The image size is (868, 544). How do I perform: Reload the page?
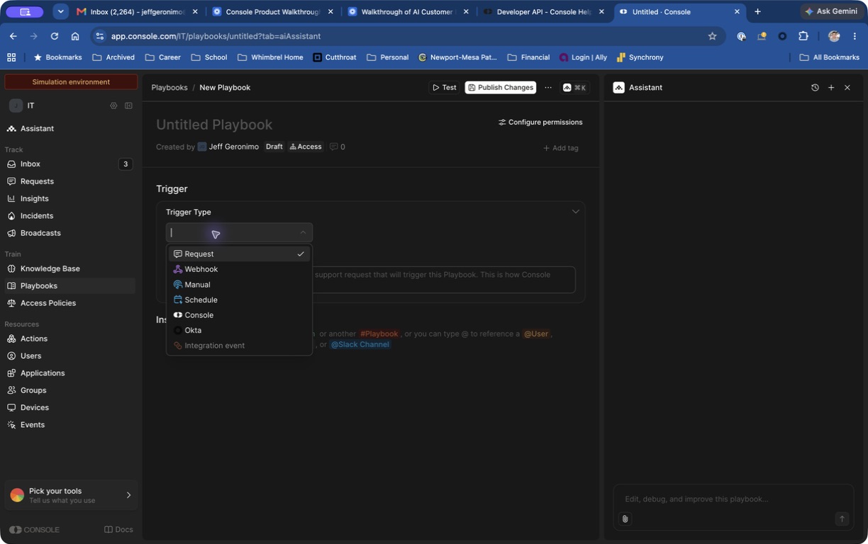tap(55, 36)
